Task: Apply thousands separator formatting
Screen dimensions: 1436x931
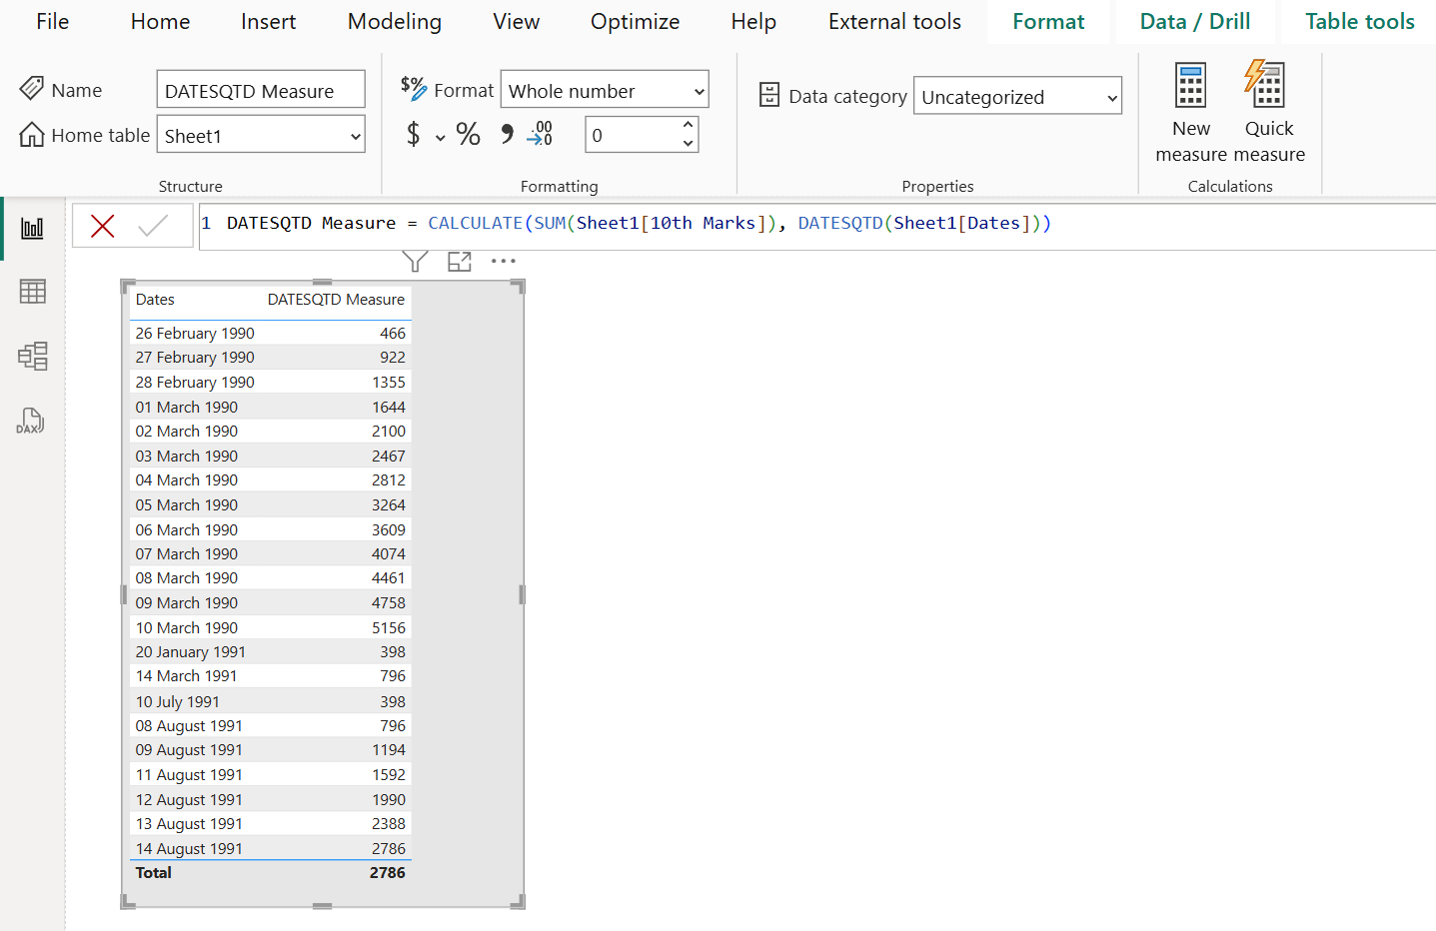Action: [506, 134]
